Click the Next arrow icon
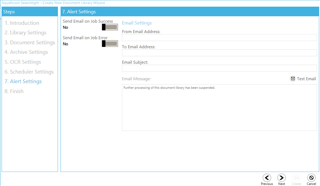The height and width of the screenshot is (186, 320). point(281,178)
